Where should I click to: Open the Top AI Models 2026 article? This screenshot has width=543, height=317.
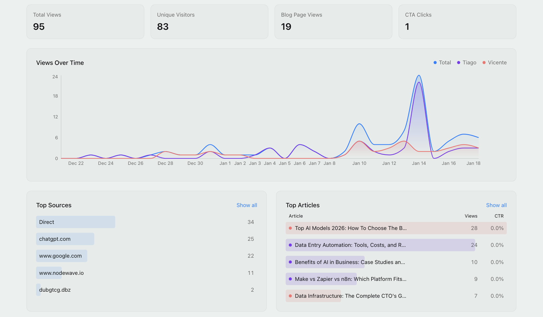click(x=351, y=228)
